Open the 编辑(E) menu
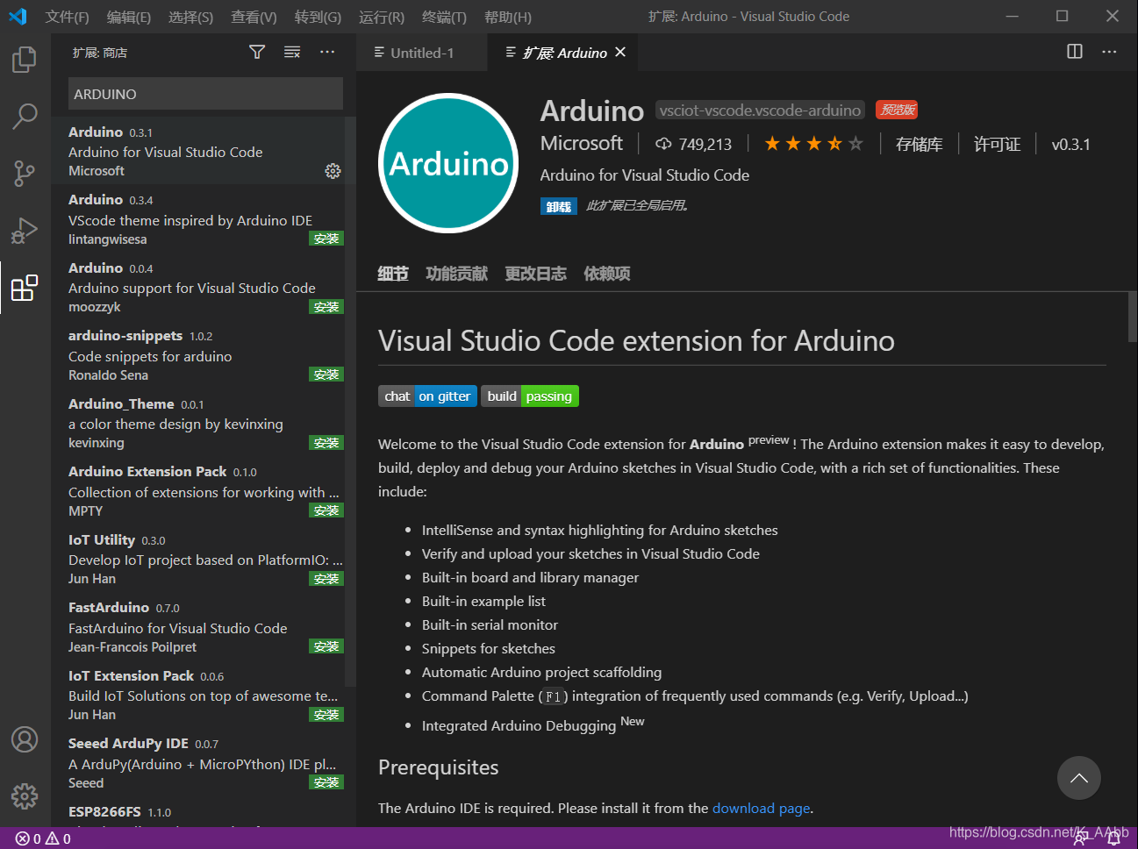Image resolution: width=1138 pixels, height=849 pixels. point(129,17)
